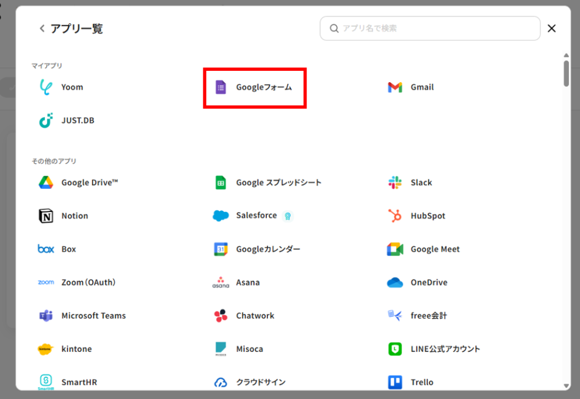580x399 pixels.
Task: Open the LINE公式アカウント entry
Action: (x=445, y=349)
